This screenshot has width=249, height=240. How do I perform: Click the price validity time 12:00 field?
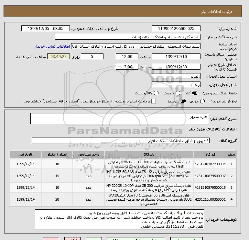click(x=127, y=67)
